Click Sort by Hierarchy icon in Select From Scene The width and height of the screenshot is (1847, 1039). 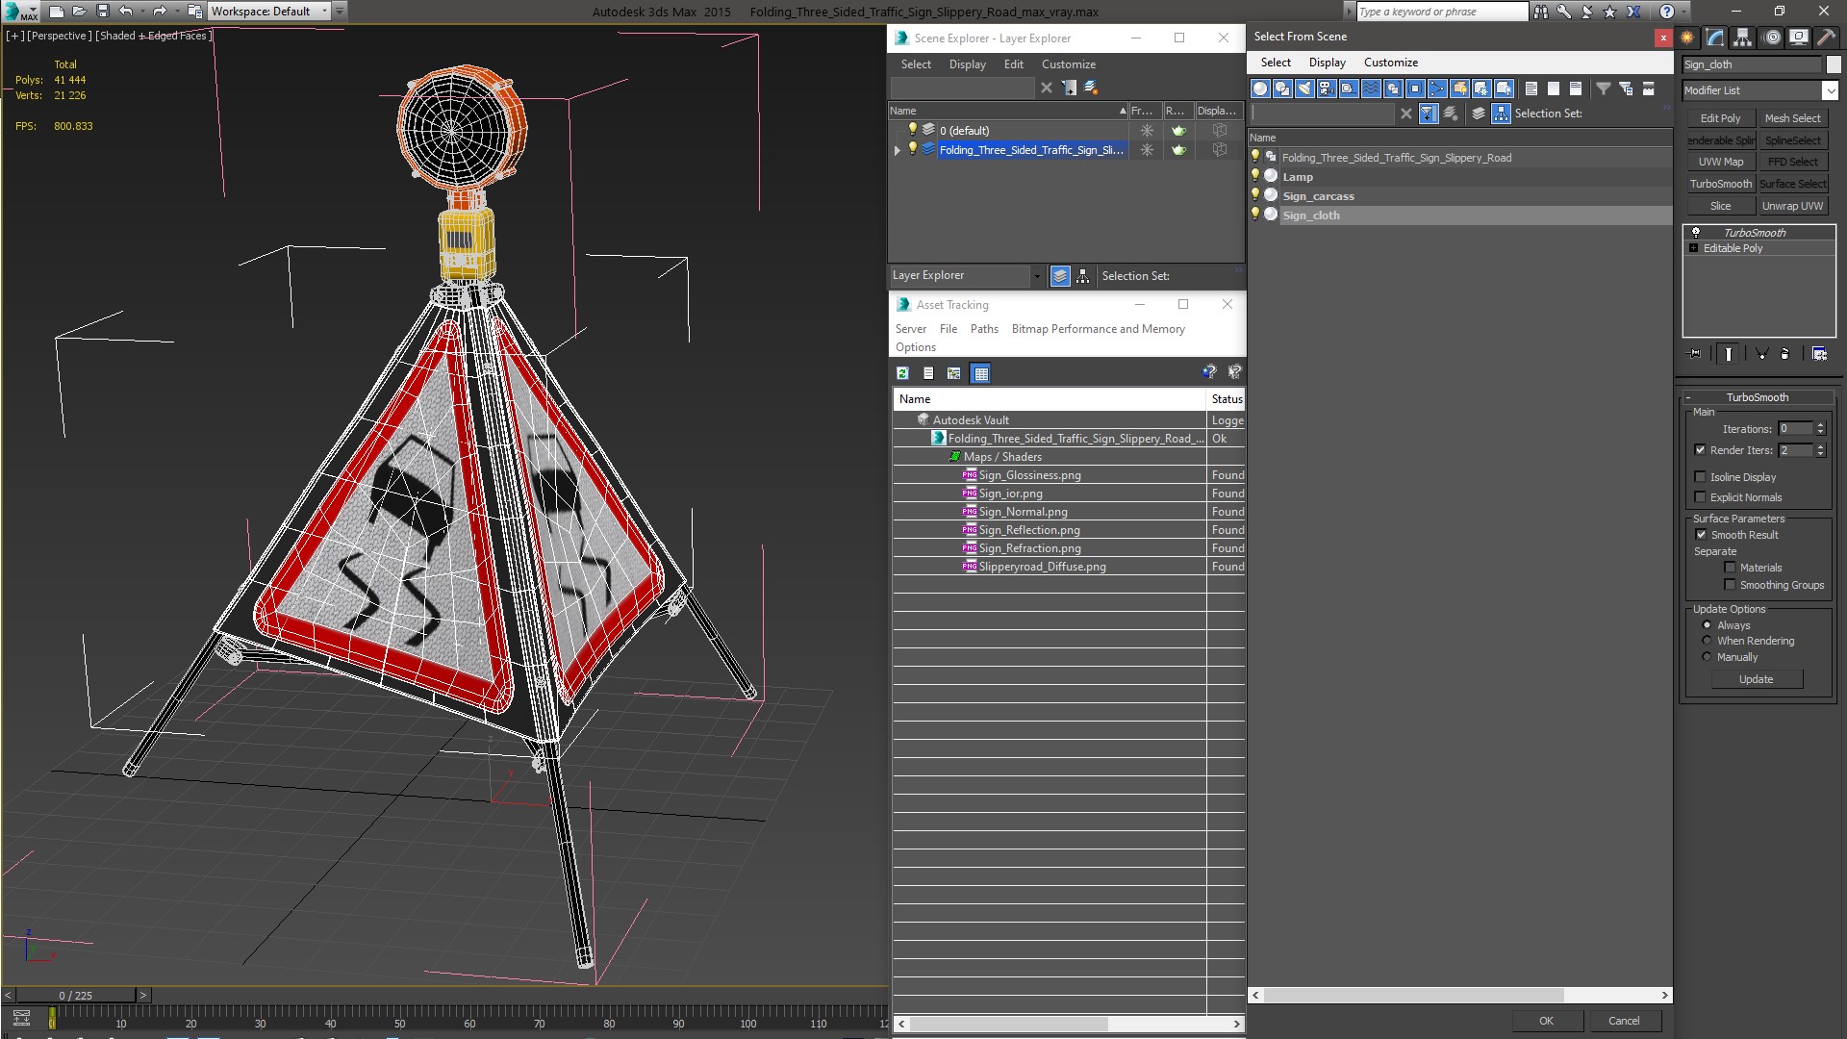[x=1501, y=114]
